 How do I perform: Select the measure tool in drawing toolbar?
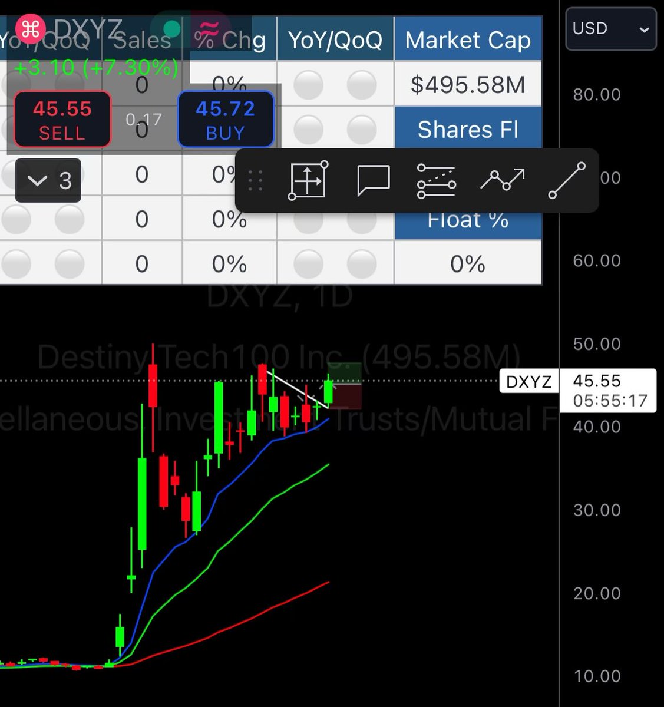coord(308,180)
